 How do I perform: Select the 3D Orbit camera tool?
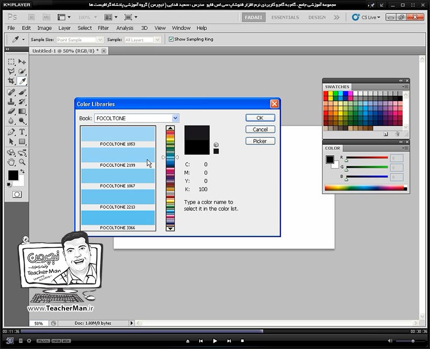coord(22,152)
